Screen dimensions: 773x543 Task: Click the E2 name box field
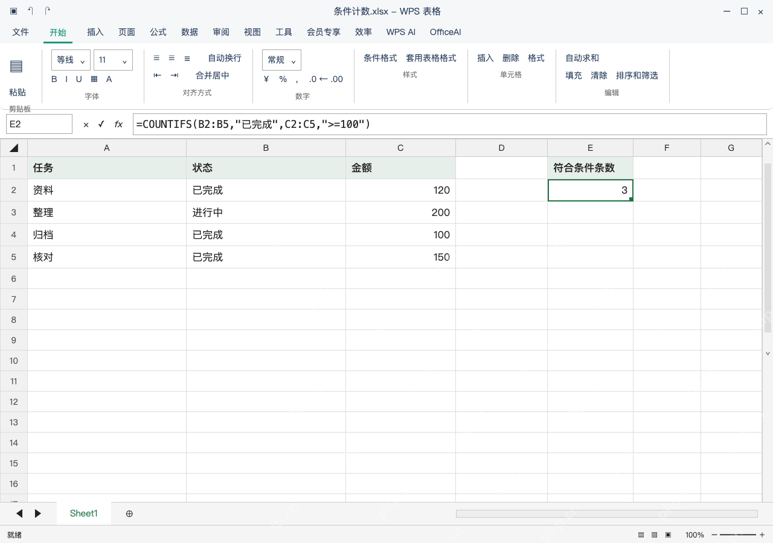[39, 124]
